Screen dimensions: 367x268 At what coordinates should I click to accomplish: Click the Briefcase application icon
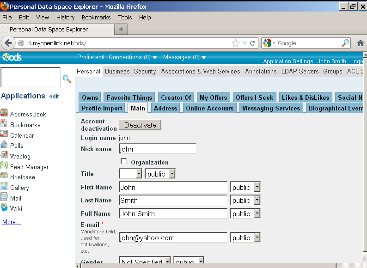pyautogui.click(x=4, y=177)
